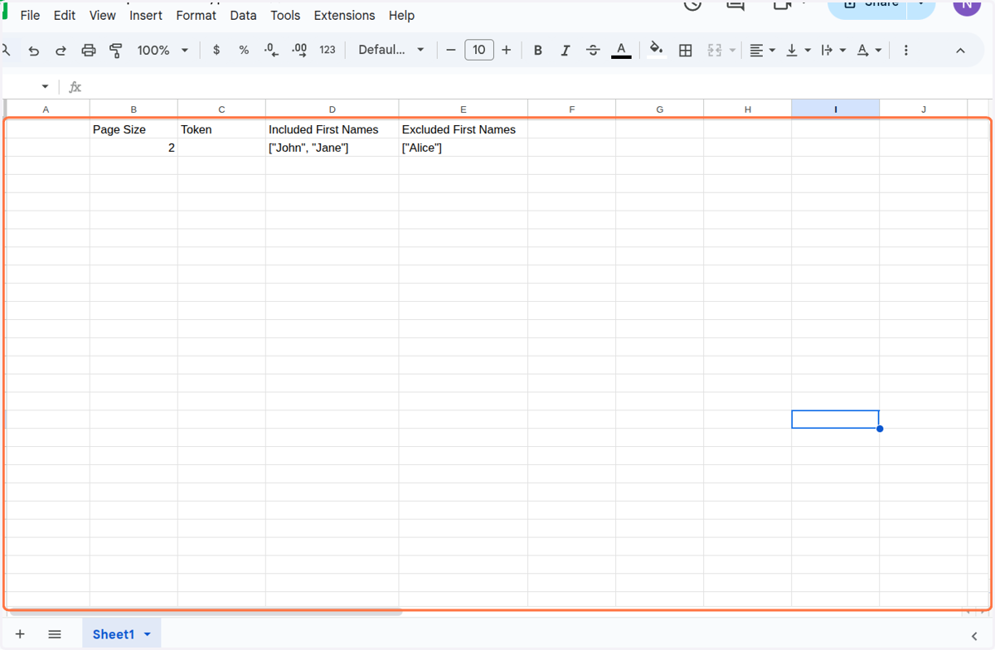Select the Excluded First Names cell
Screen dimensions: 995x650
point(463,129)
